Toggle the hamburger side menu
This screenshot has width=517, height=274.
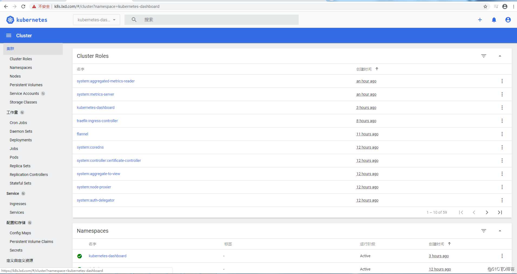[x=9, y=35]
